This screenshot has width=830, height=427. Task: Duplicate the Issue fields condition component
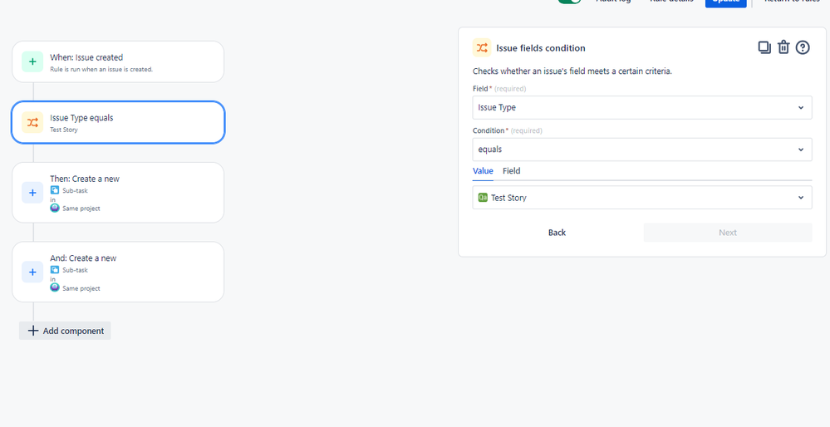pyautogui.click(x=764, y=47)
